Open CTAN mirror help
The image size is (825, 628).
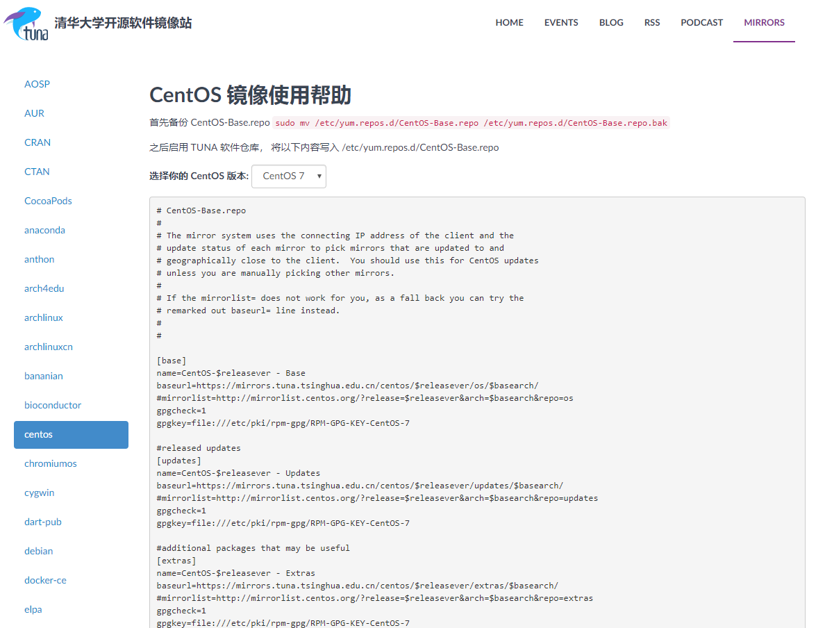[x=37, y=172]
